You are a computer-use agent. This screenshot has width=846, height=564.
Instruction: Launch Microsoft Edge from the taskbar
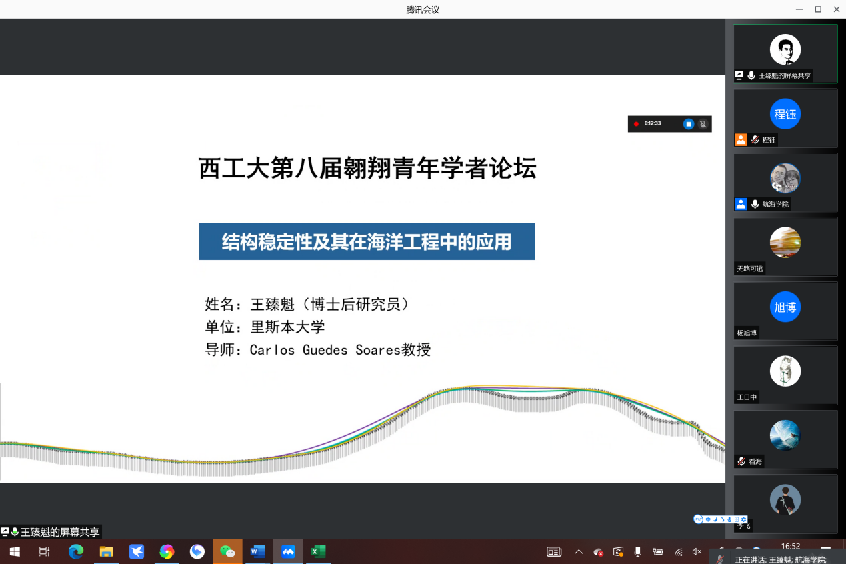(x=75, y=552)
